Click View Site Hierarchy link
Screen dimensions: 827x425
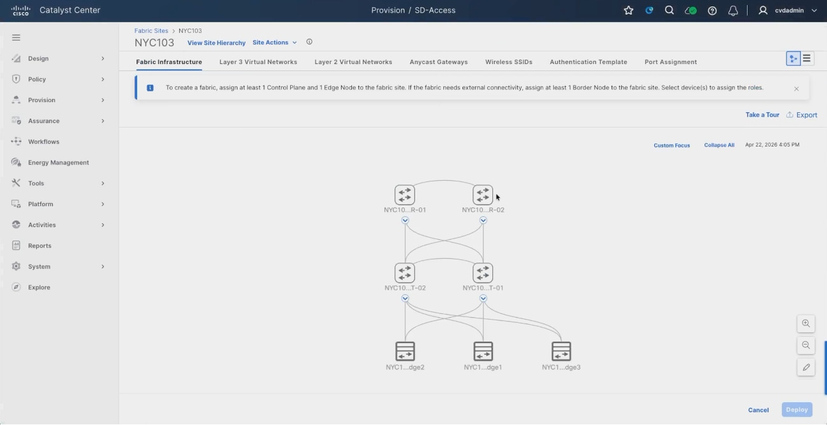pos(216,43)
